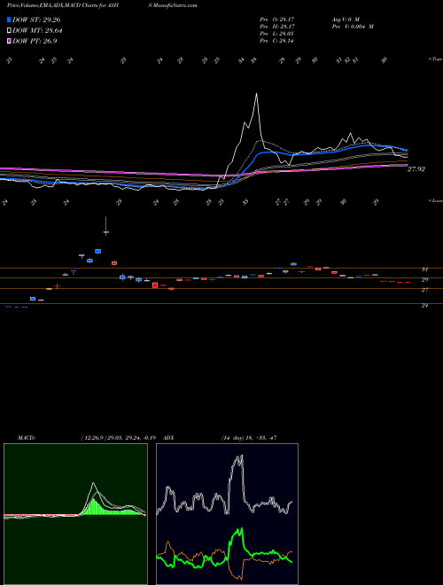The width and height of the screenshot is (443, 585).
Task: Click the ADX indicator chart panel
Action: [x=227, y=514]
